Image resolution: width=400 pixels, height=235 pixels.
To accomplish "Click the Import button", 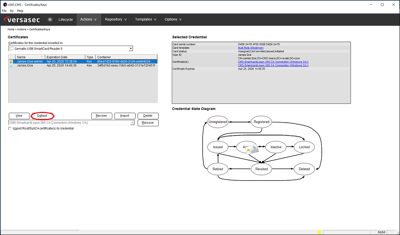I will point(125,116).
